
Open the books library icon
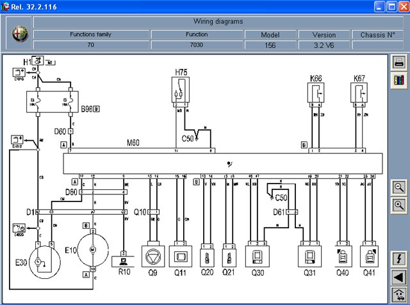[x=398, y=80]
